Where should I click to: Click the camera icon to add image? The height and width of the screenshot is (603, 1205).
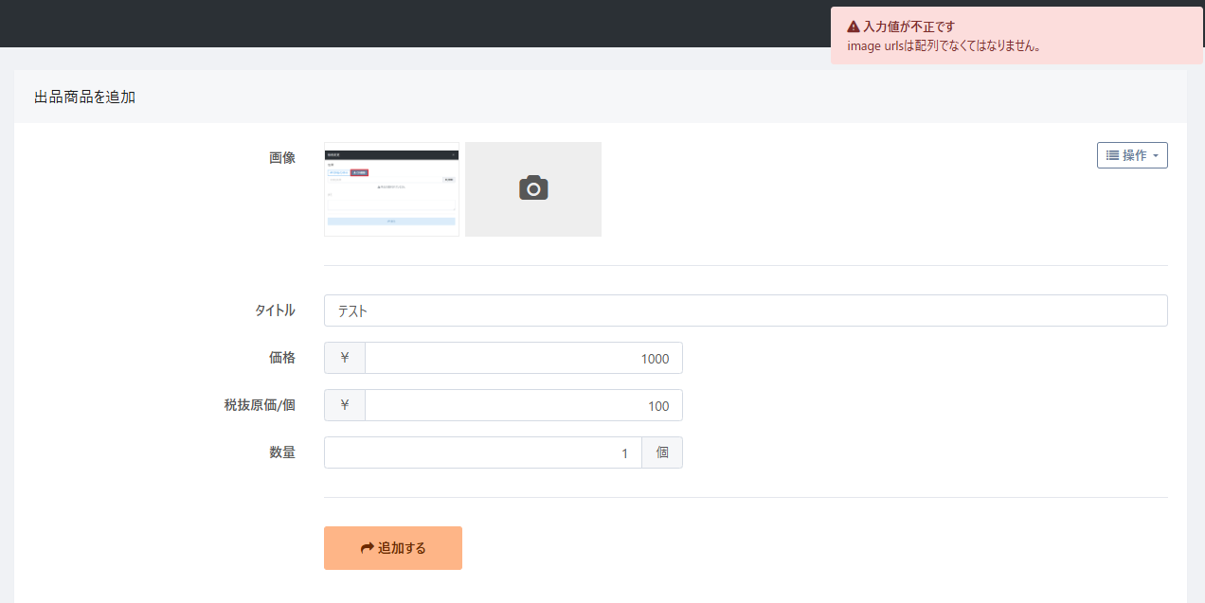click(x=533, y=188)
